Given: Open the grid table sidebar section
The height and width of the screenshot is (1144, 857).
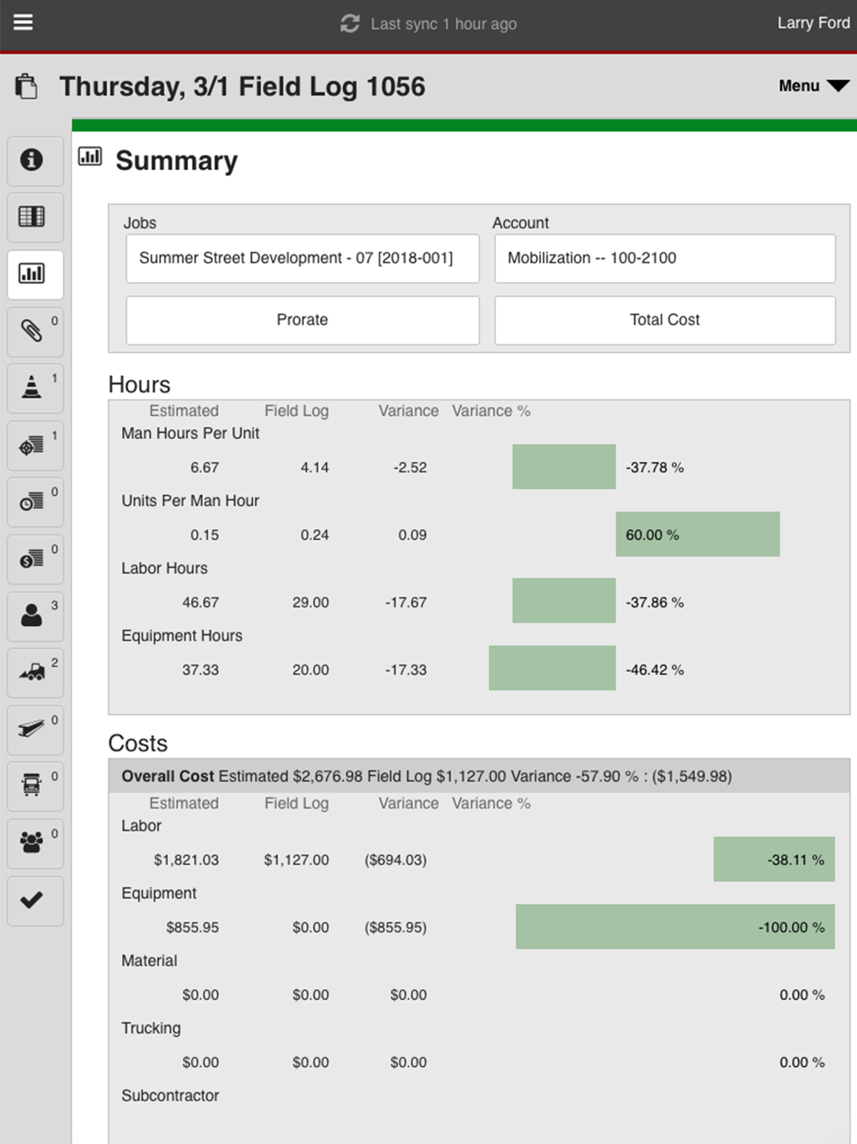Looking at the screenshot, I should tap(35, 217).
